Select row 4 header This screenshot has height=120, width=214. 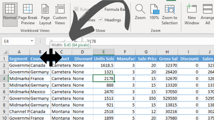coord(4,79)
